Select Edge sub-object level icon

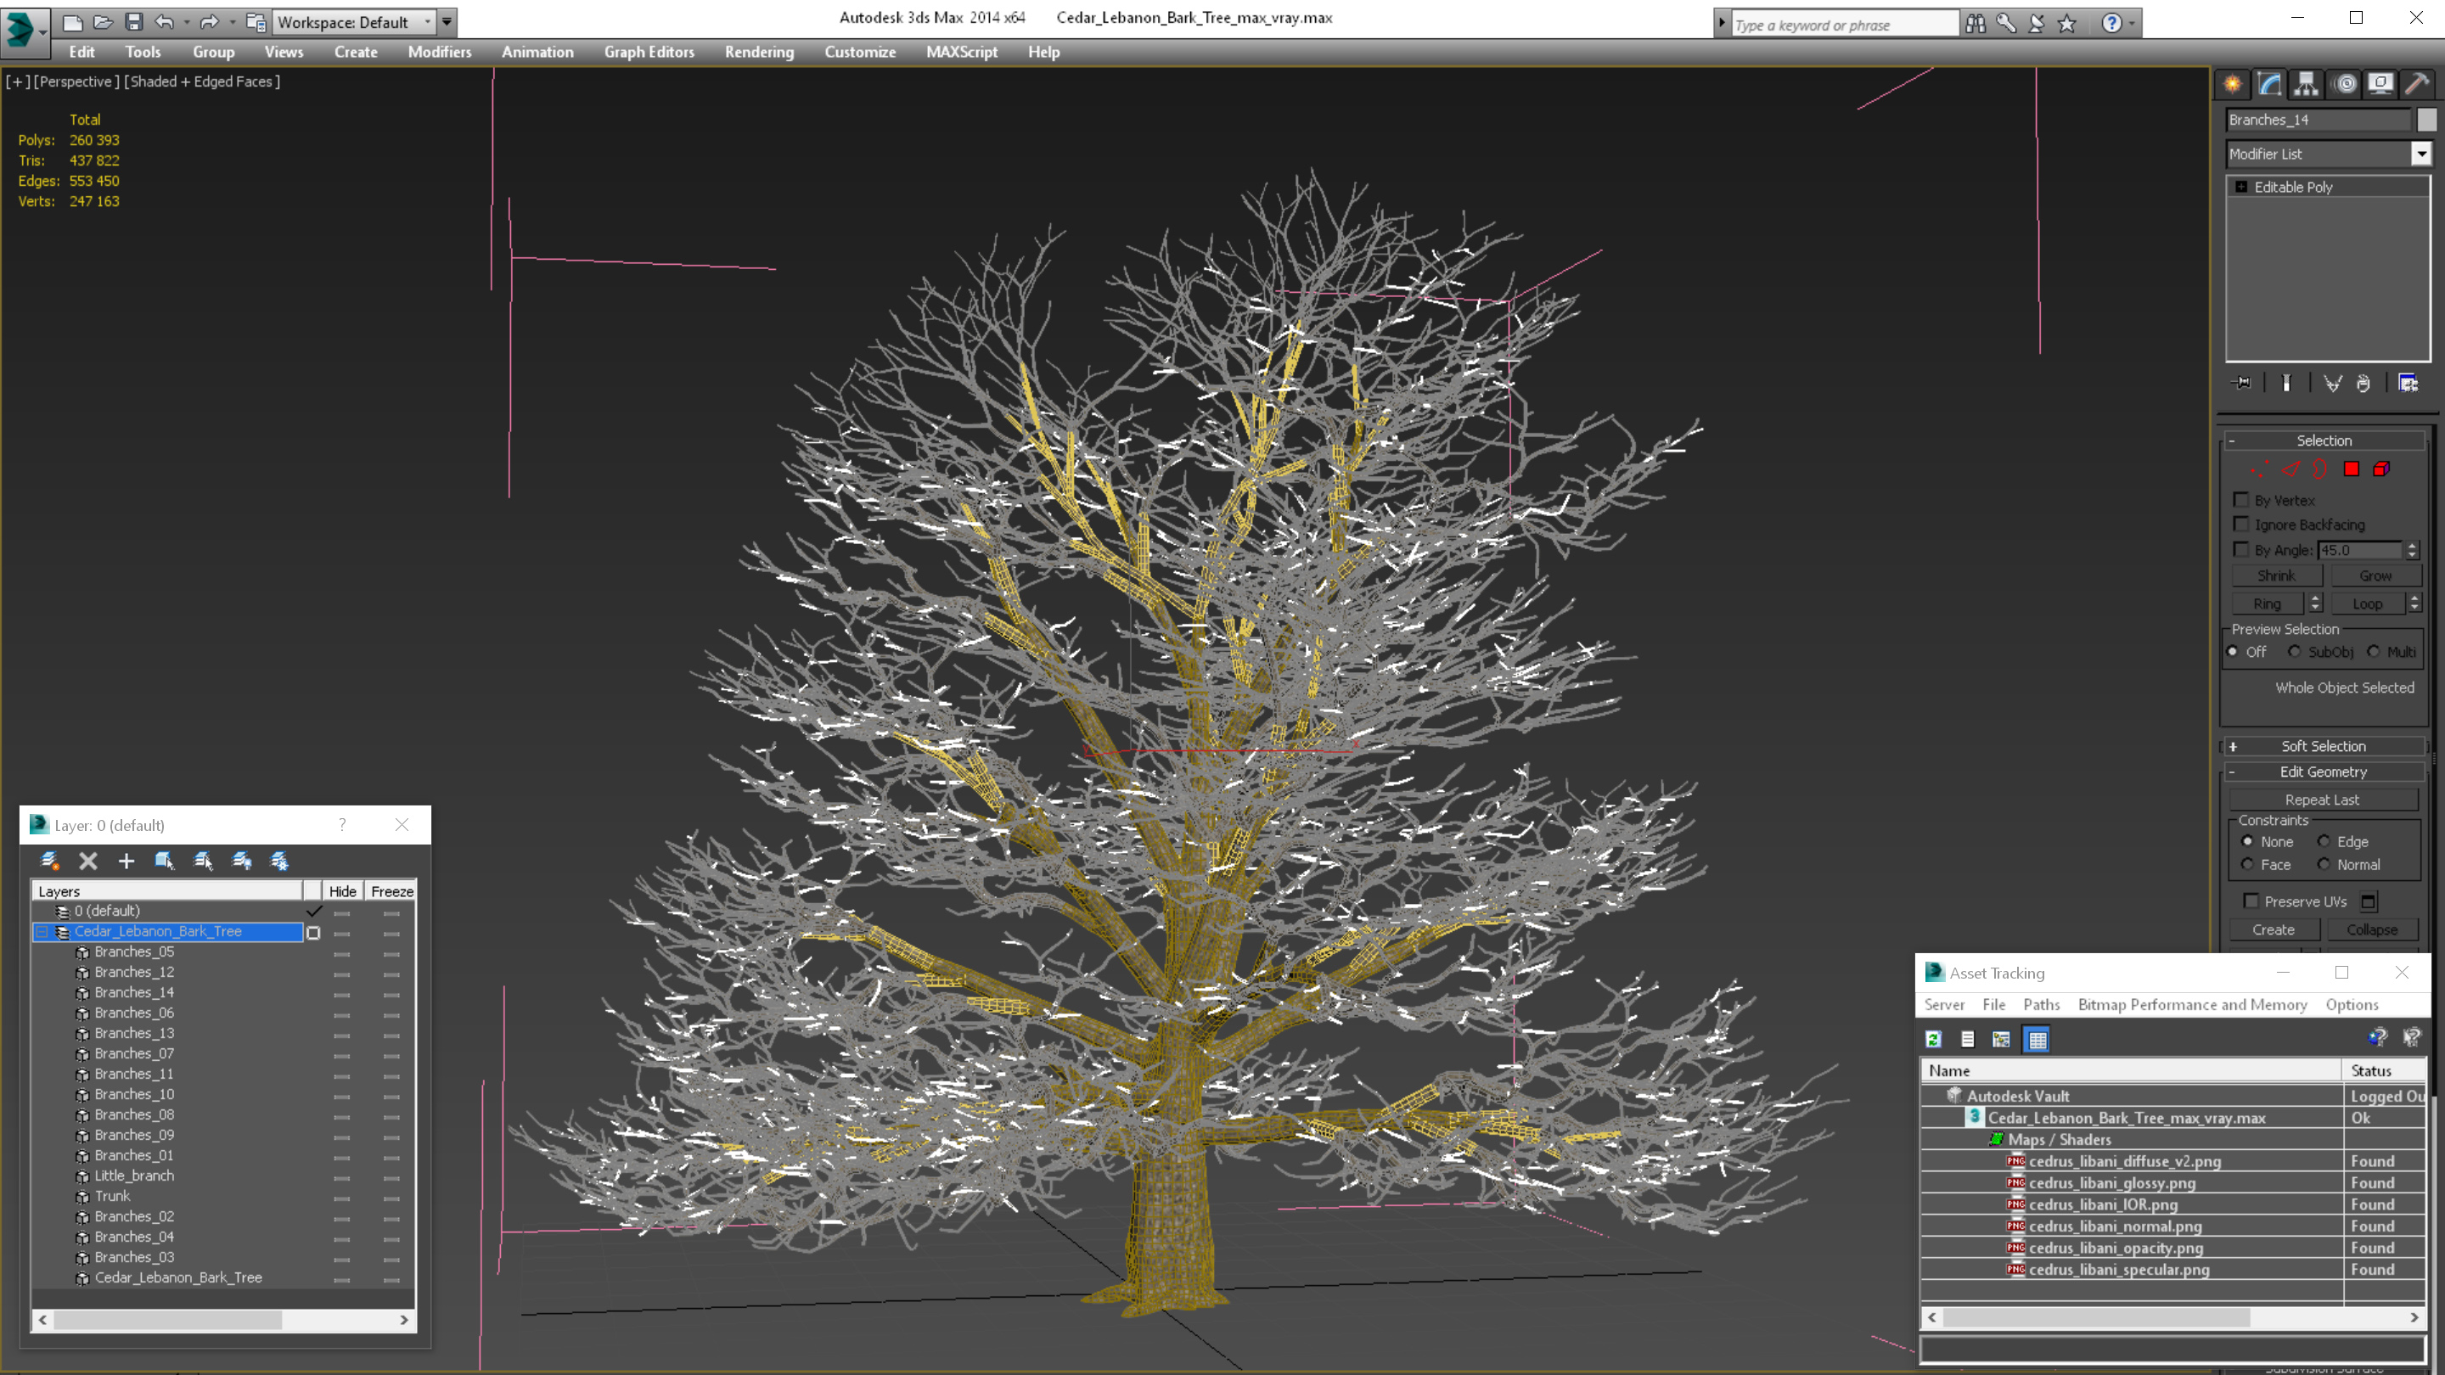pyautogui.click(x=2291, y=469)
